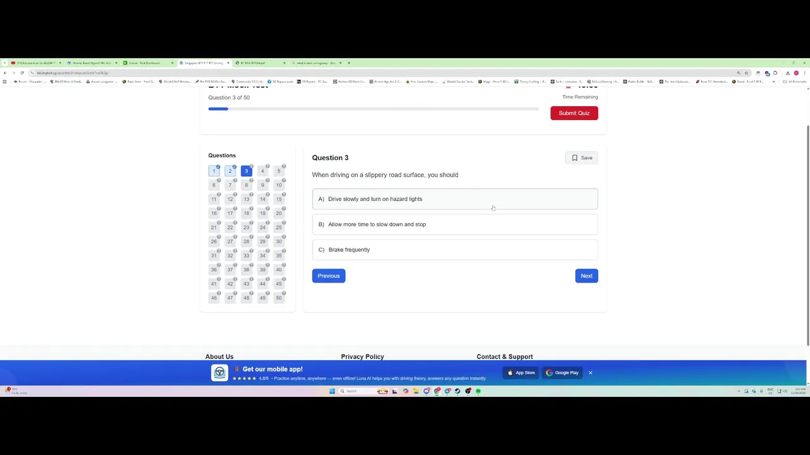Open the Steam icon in the taskbar
Image resolution: width=810 pixels, height=455 pixels.
458,391
